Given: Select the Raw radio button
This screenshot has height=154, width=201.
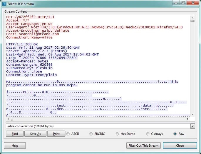Looking at the screenshot, I should [x=175, y=134].
